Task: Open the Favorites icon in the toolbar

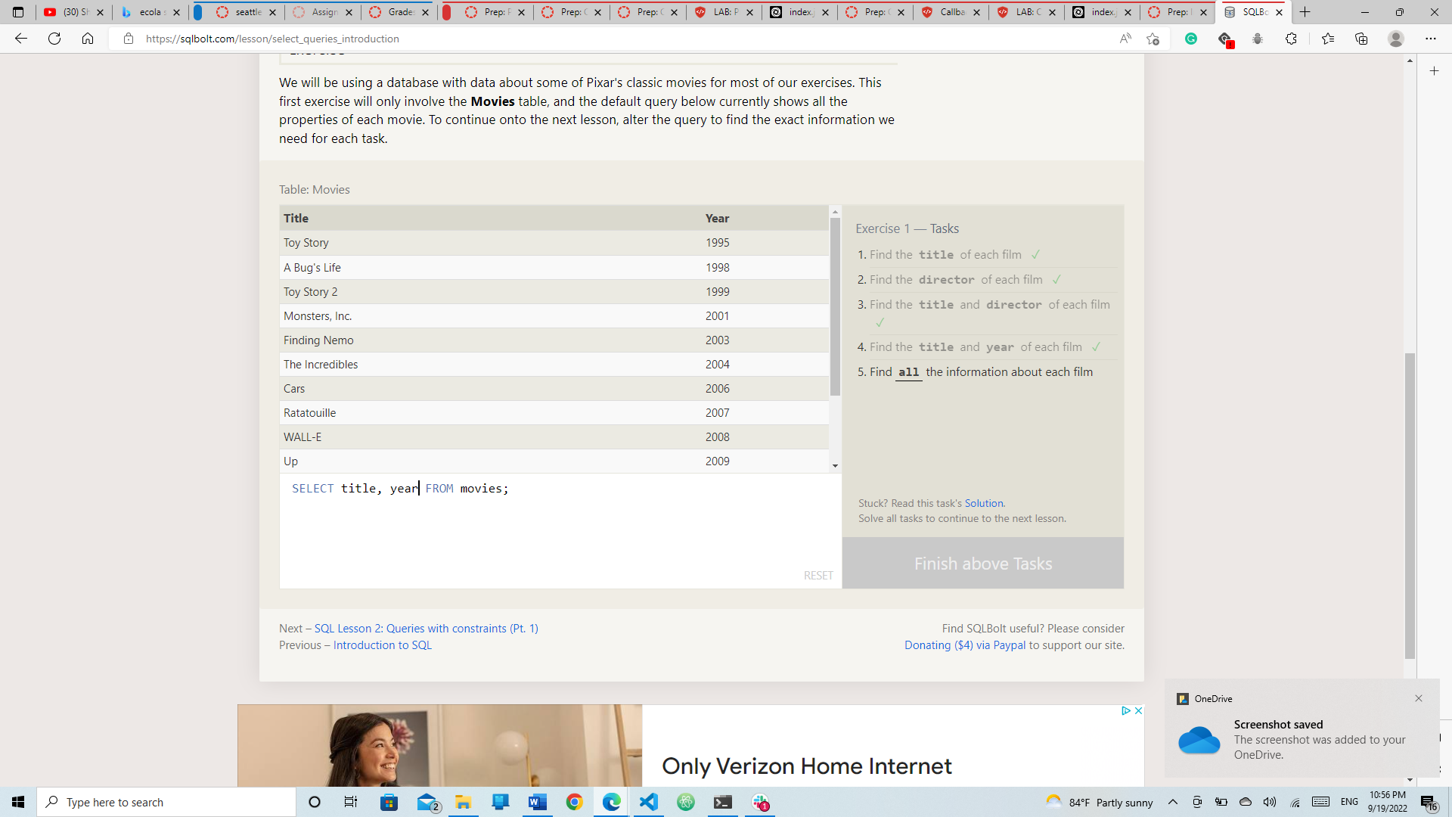Action: [x=1329, y=38]
